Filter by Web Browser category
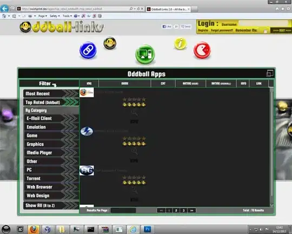292x234 pixels. coord(51,187)
